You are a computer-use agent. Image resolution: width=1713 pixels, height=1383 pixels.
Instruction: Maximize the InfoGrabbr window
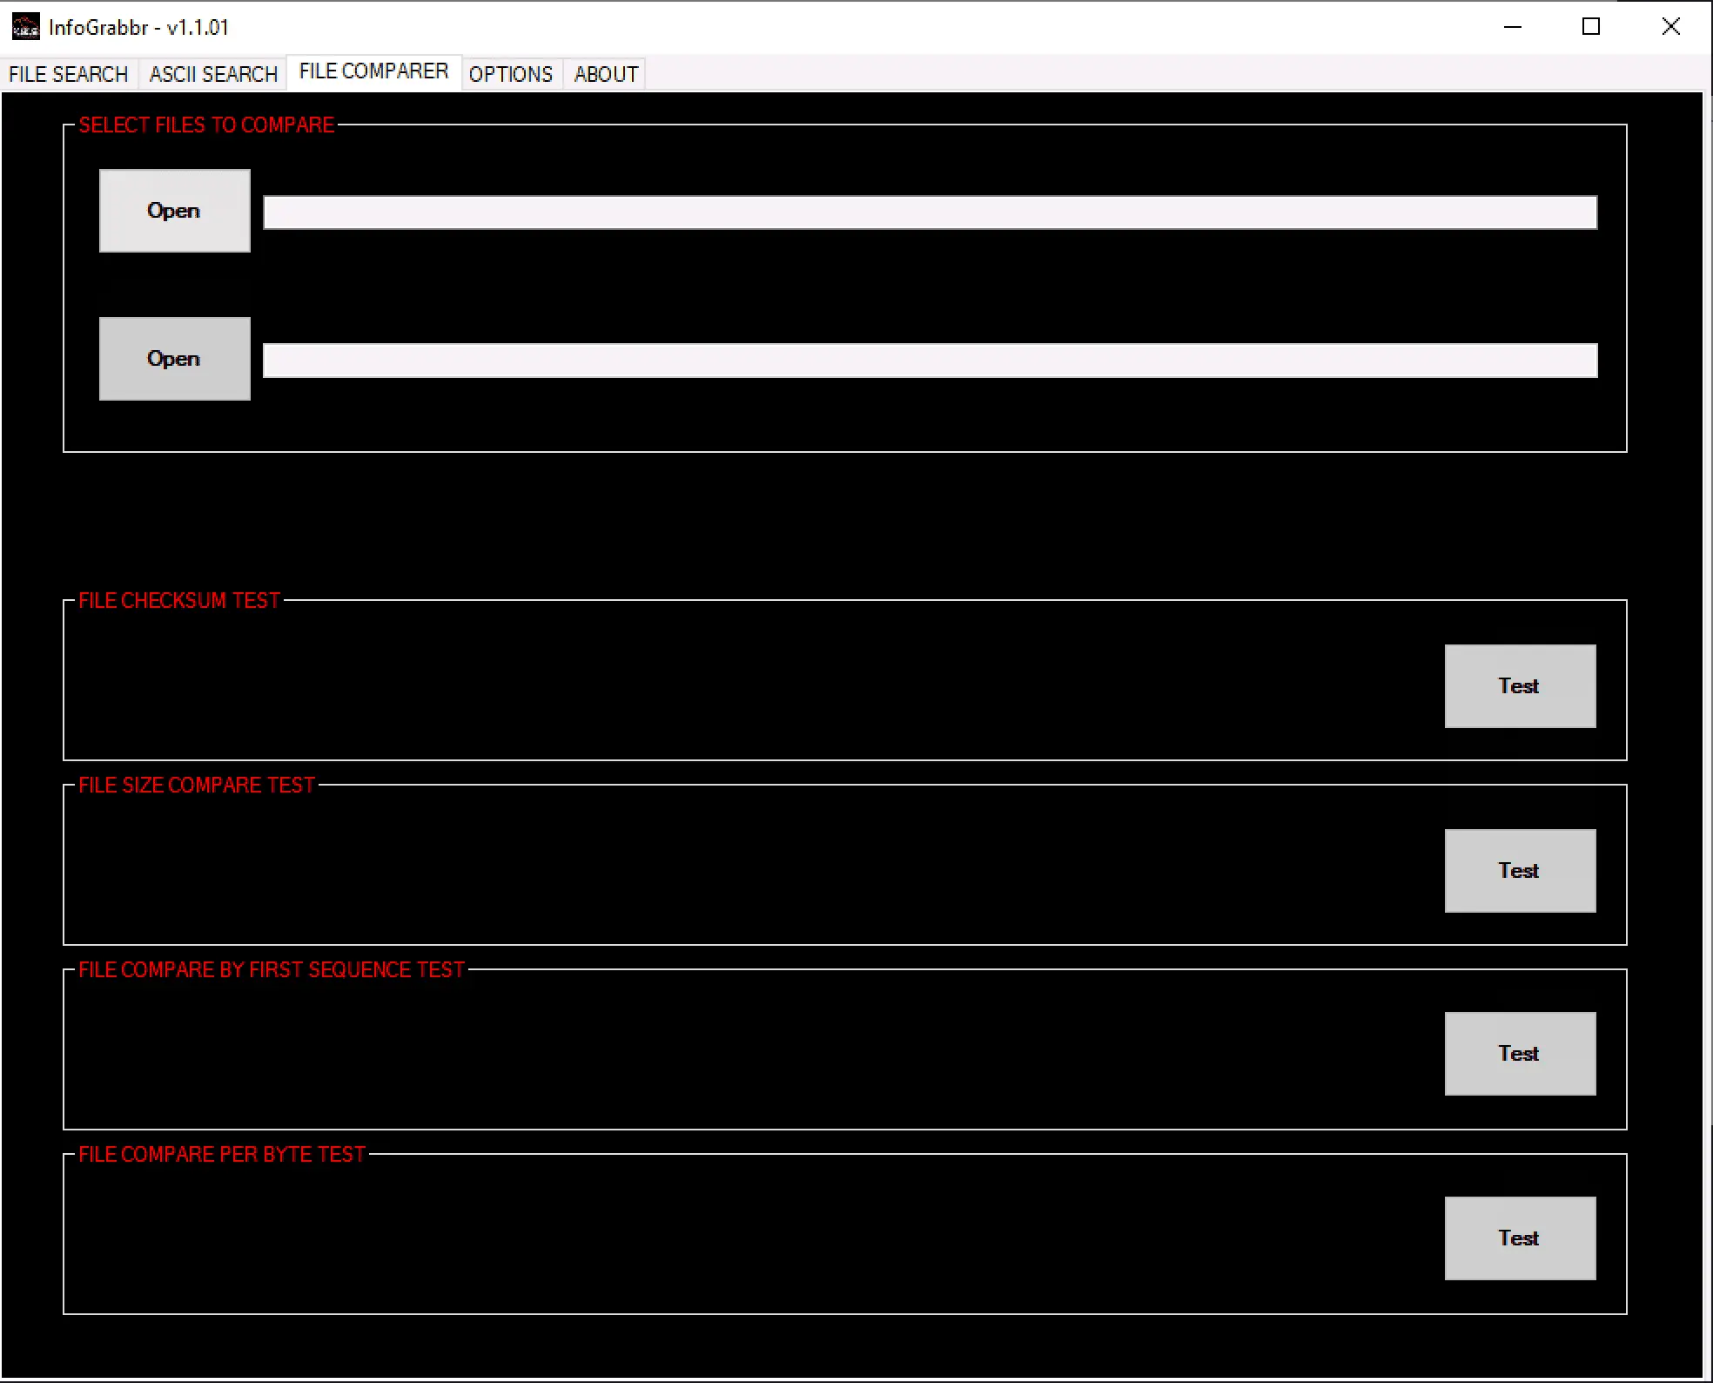pyautogui.click(x=1591, y=27)
